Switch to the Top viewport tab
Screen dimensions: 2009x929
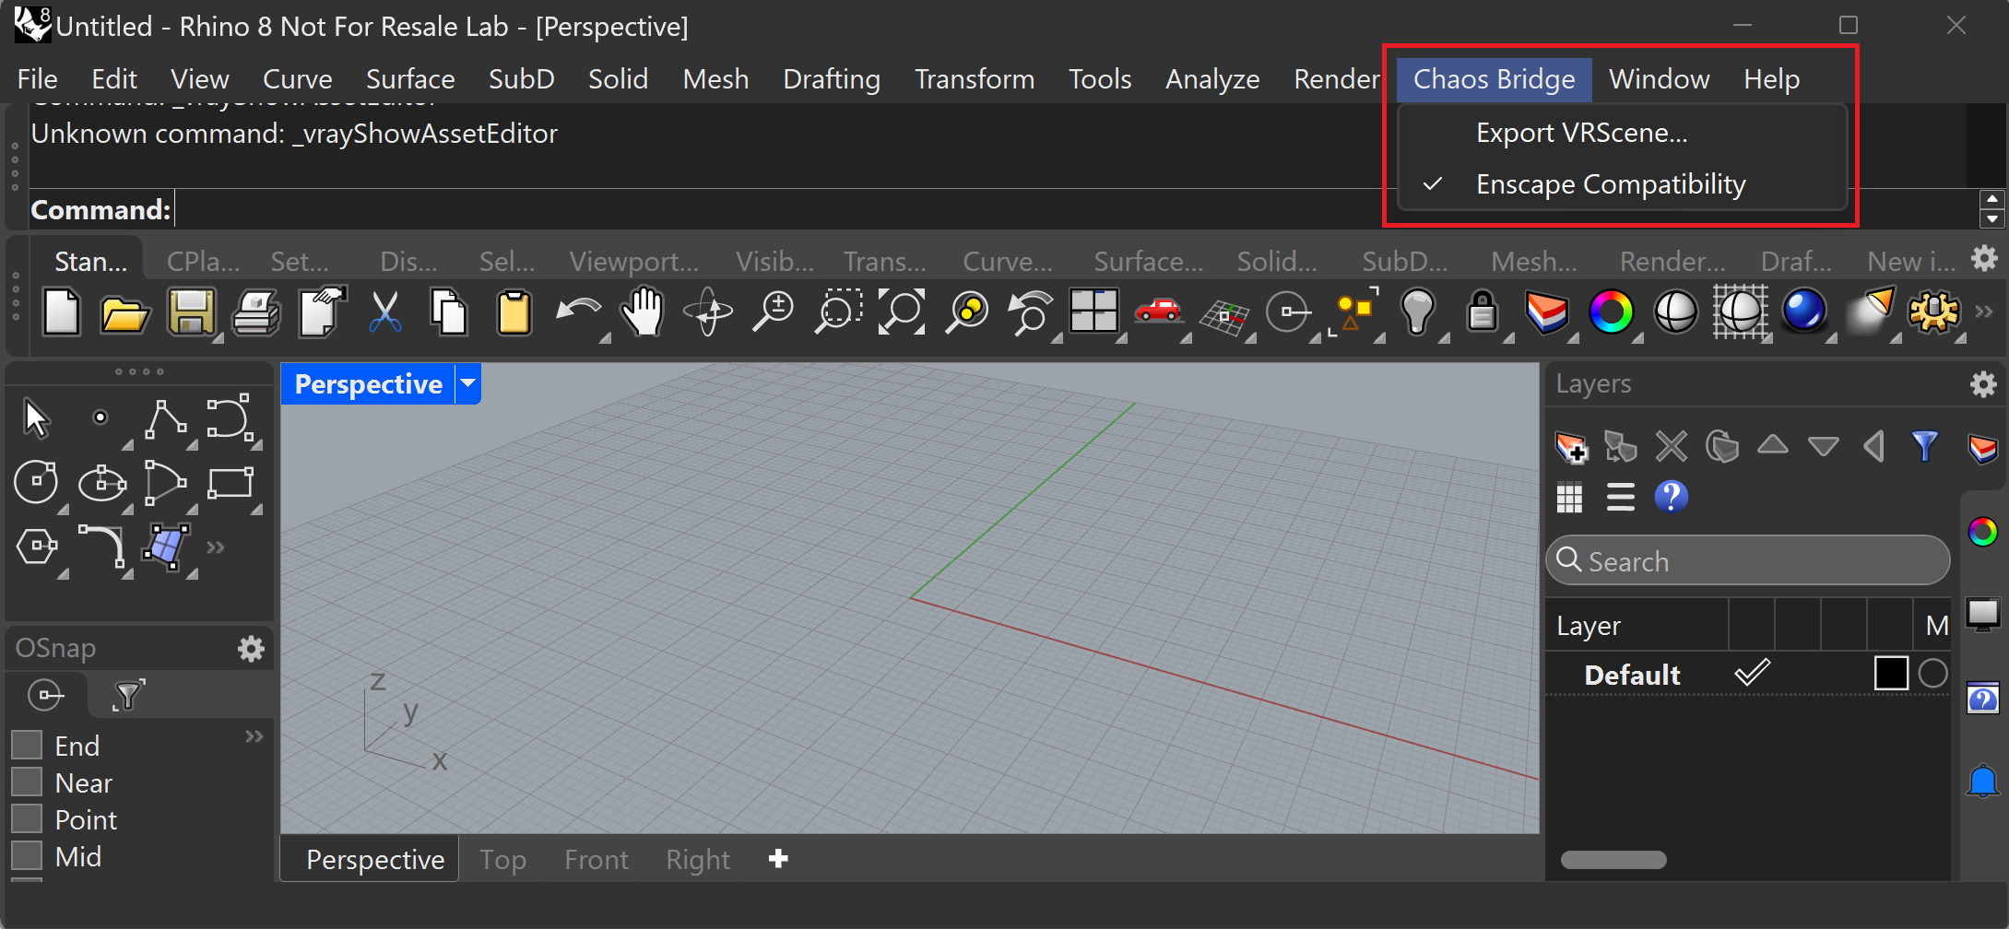click(x=502, y=860)
